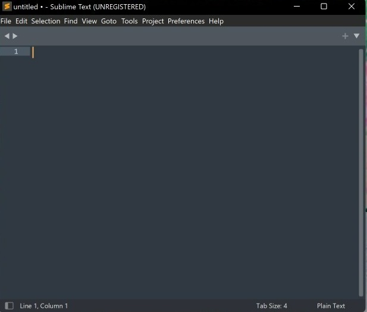The width and height of the screenshot is (367, 312).
Task: Change syntax via Plain Text selector
Action: [x=331, y=305]
